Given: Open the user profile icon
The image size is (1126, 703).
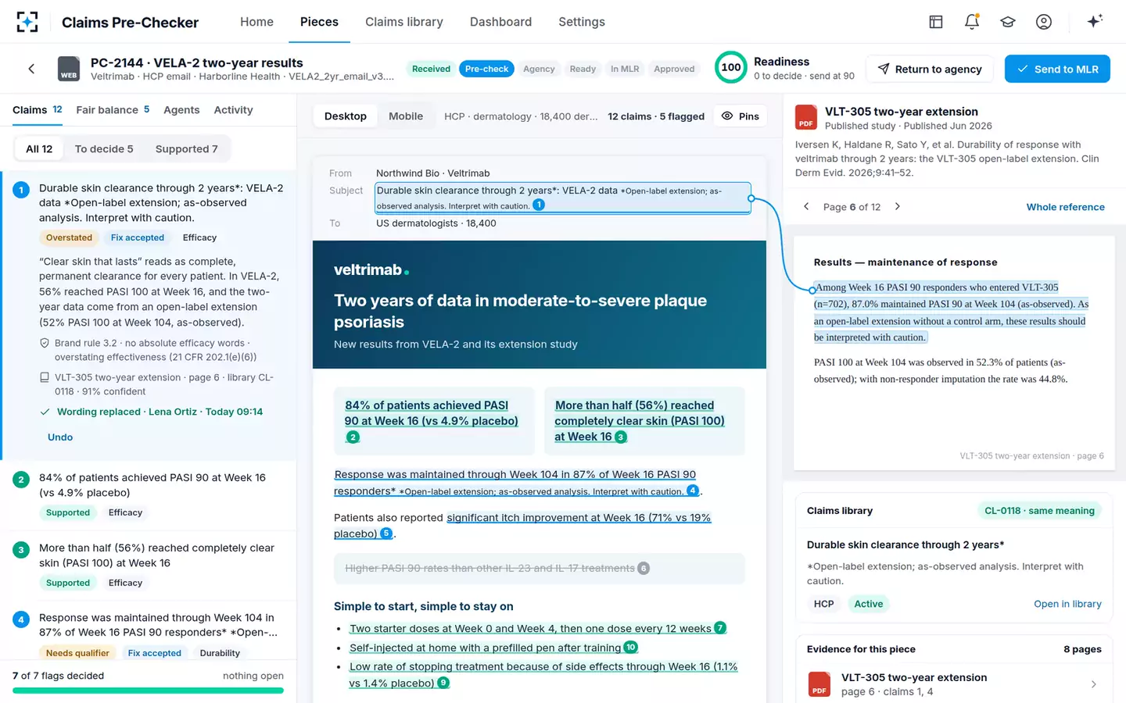Looking at the screenshot, I should pos(1044,22).
